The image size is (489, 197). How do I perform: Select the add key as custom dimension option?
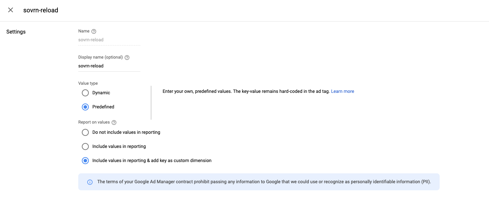click(x=85, y=161)
